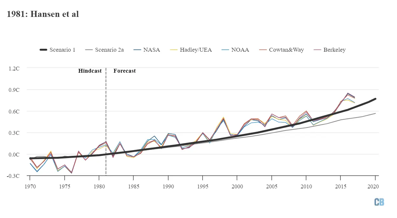Disable Cowtan&Way series via legend text
The height and width of the screenshot is (218, 397).
tap(286, 50)
